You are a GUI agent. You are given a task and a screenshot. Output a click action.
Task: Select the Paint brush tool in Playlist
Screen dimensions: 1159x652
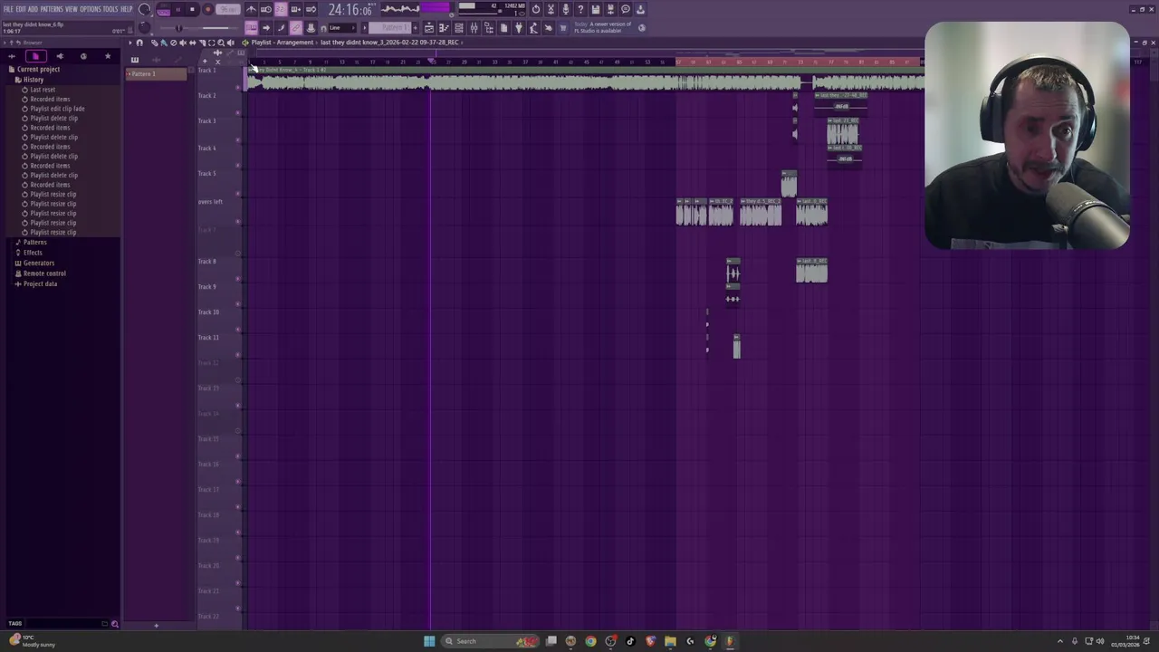tap(164, 43)
